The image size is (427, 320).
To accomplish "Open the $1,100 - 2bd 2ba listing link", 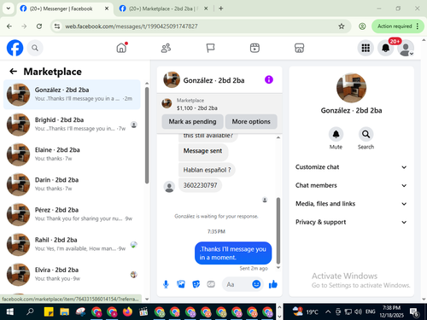I will [x=196, y=108].
